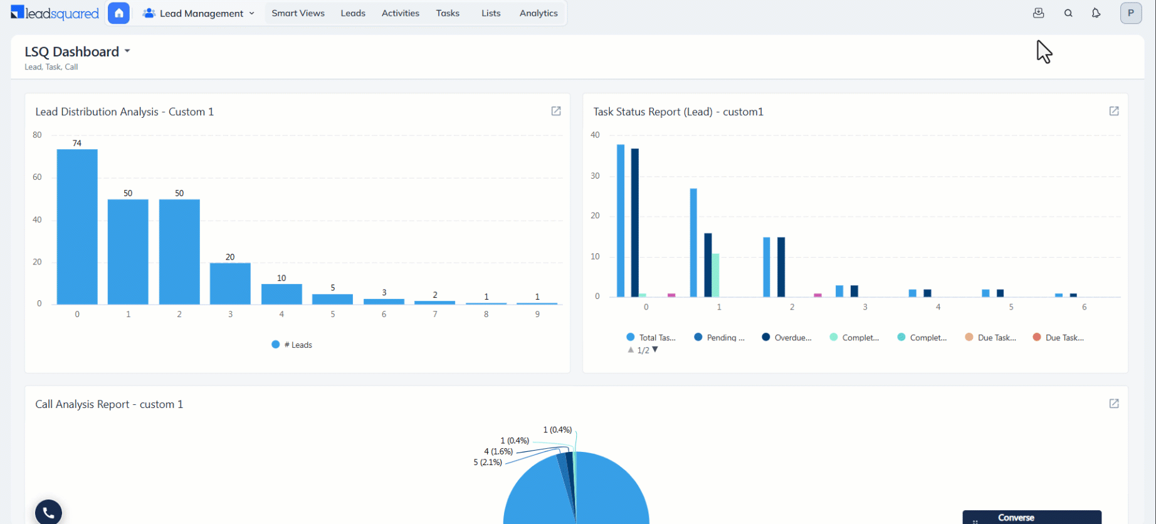The width and height of the screenshot is (1156, 524).
Task: Toggle the first Due Task... legend series
Action: [x=990, y=337]
